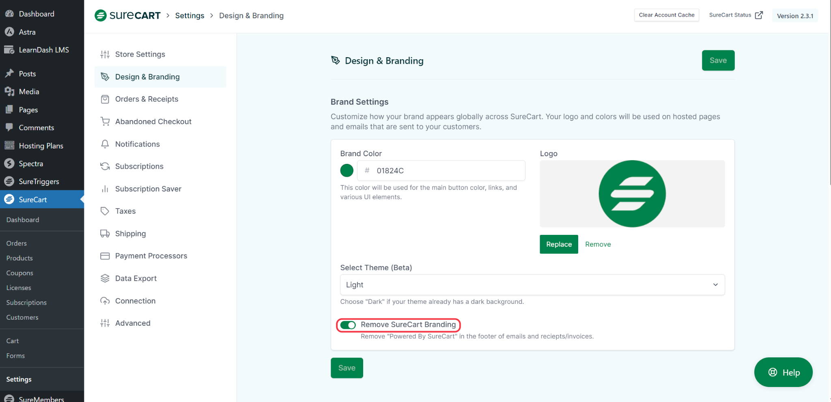Click the Notifications bell icon
The image size is (831, 402).
105,144
